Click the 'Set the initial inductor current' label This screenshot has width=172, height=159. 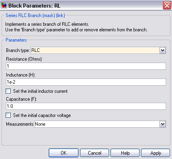click(x=40, y=91)
